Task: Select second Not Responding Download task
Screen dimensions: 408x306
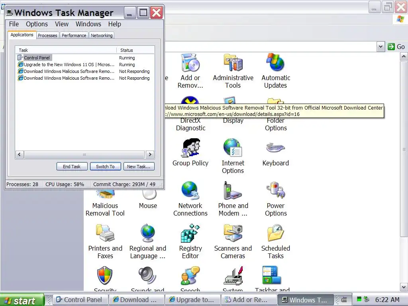Action: tap(85, 78)
